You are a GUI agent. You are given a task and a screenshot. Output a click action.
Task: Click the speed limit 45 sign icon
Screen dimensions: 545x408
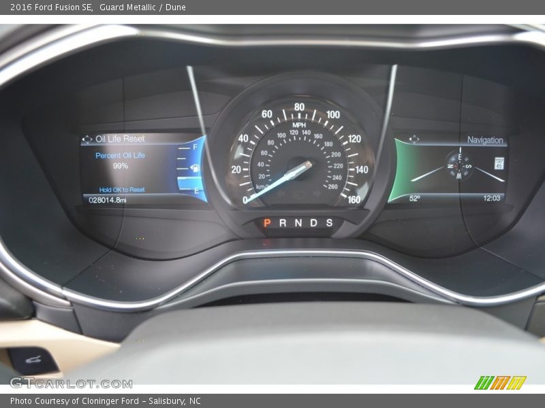[x=499, y=163]
